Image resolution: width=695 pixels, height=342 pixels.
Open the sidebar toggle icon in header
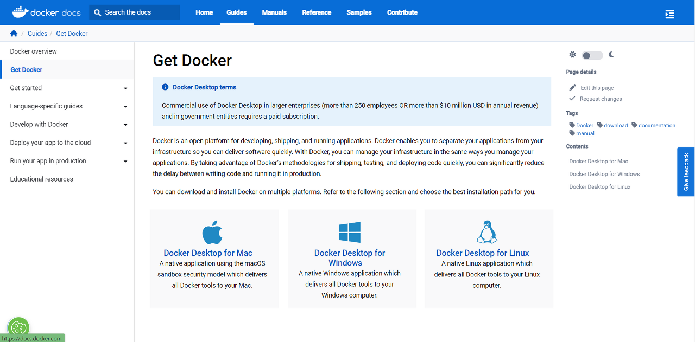669,14
